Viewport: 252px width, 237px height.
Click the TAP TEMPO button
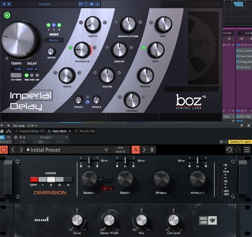[16, 75]
